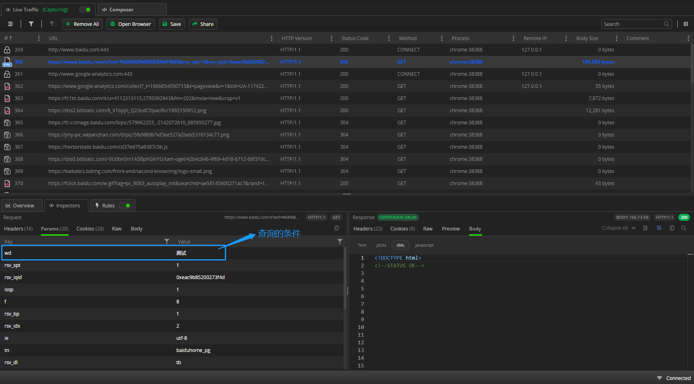Open the Status Code column options menu
Screen dimensions: 694x384
[x=389, y=38]
